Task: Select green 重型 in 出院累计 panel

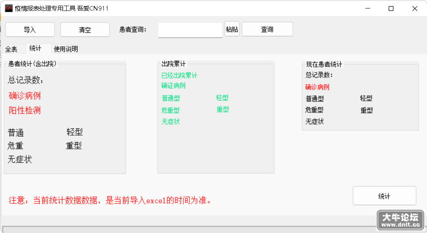Action: [223, 109]
